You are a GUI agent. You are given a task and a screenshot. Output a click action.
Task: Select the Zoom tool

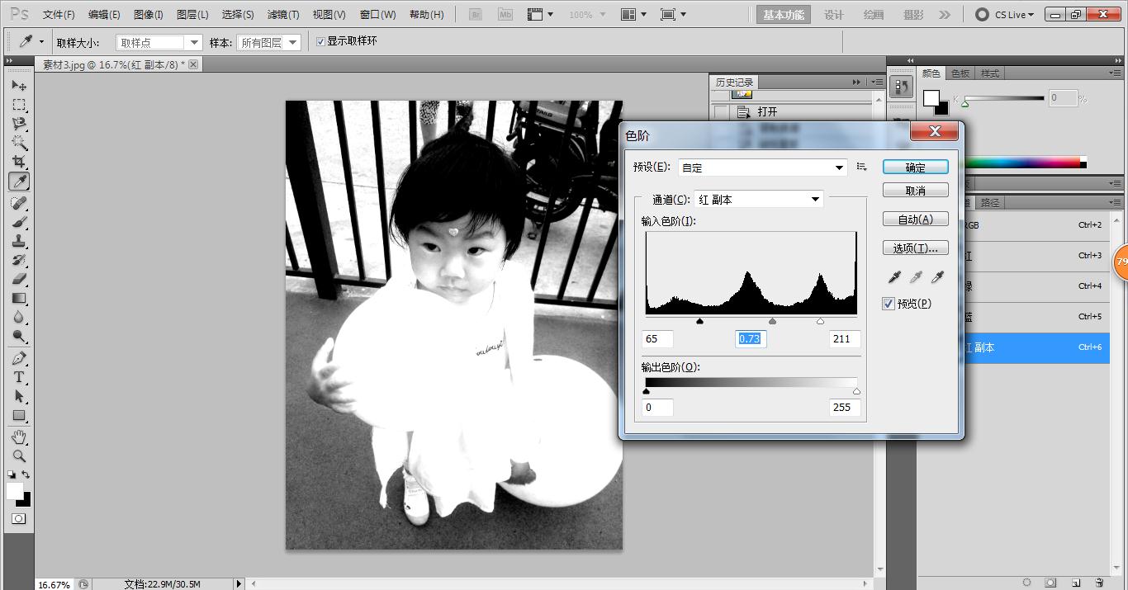pyautogui.click(x=20, y=456)
